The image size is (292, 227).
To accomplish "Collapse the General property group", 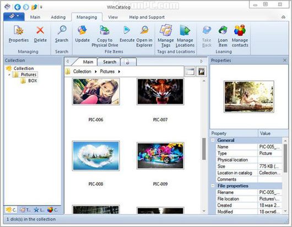I will coord(213,140).
